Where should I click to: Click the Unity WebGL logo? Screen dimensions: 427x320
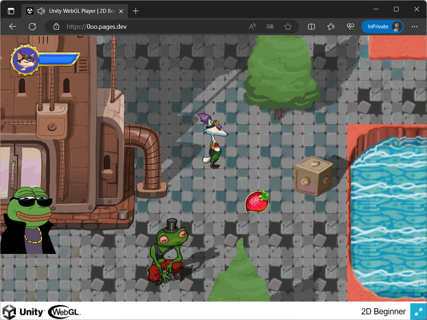tap(42, 312)
